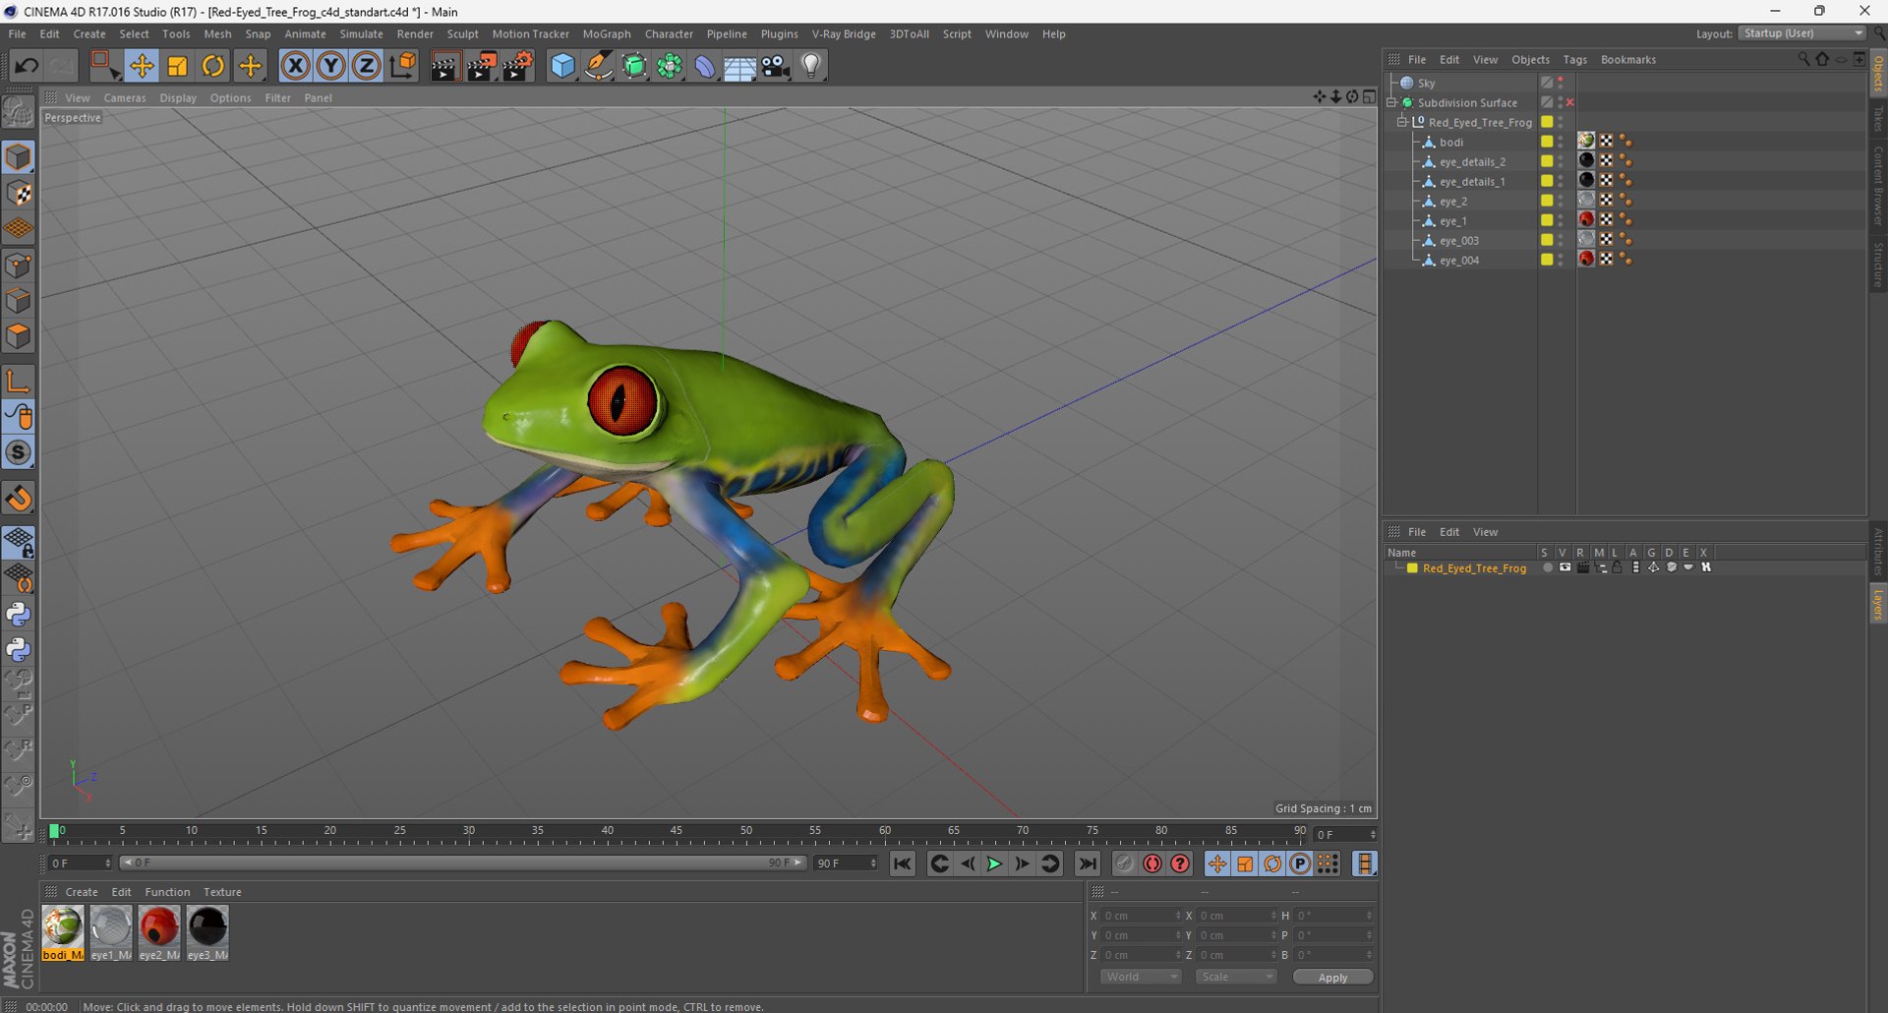Click the yellow layer color of Red_Eyed_Tree_Frog layer
Image resolution: width=1888 pixels, height=1013 pixels.
pyautogui.click(x=1412, y=567)
